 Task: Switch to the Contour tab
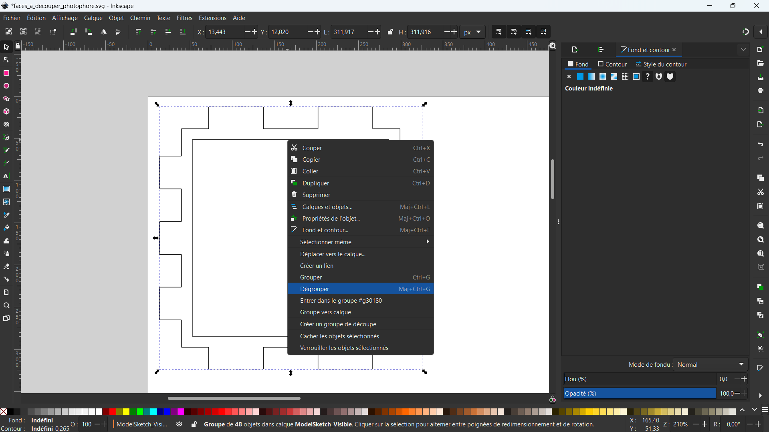(x=612, y=64)
